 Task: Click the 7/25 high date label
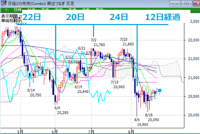coord(124,39)
